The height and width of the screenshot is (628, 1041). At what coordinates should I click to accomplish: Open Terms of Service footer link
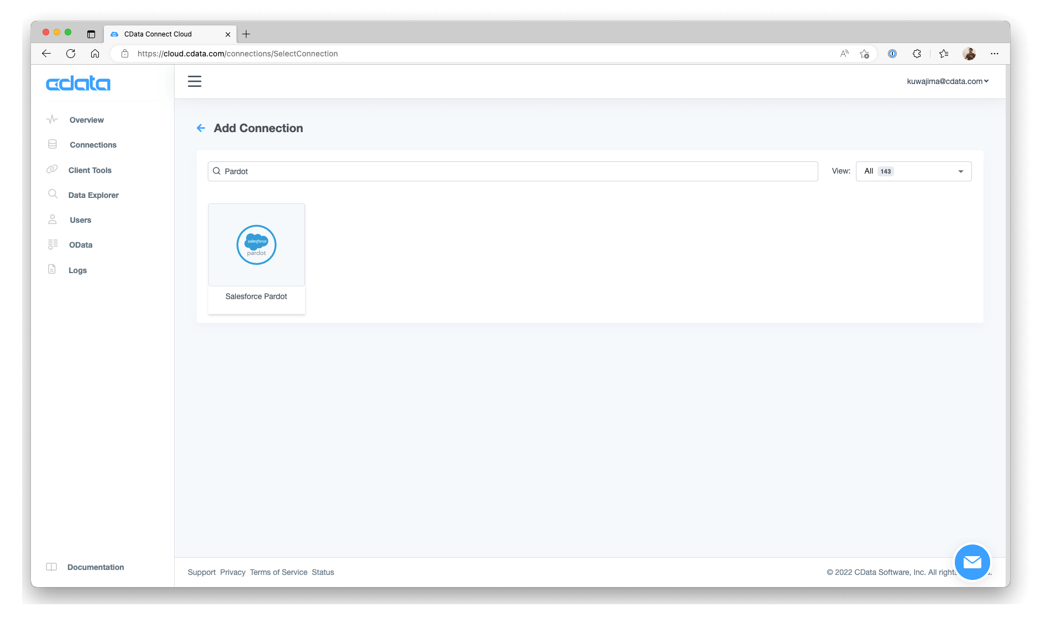pos(278,572)
